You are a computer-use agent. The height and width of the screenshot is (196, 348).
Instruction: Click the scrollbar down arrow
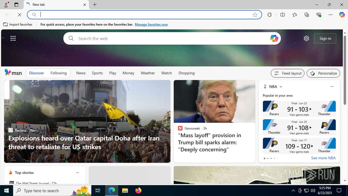point(345,180)
